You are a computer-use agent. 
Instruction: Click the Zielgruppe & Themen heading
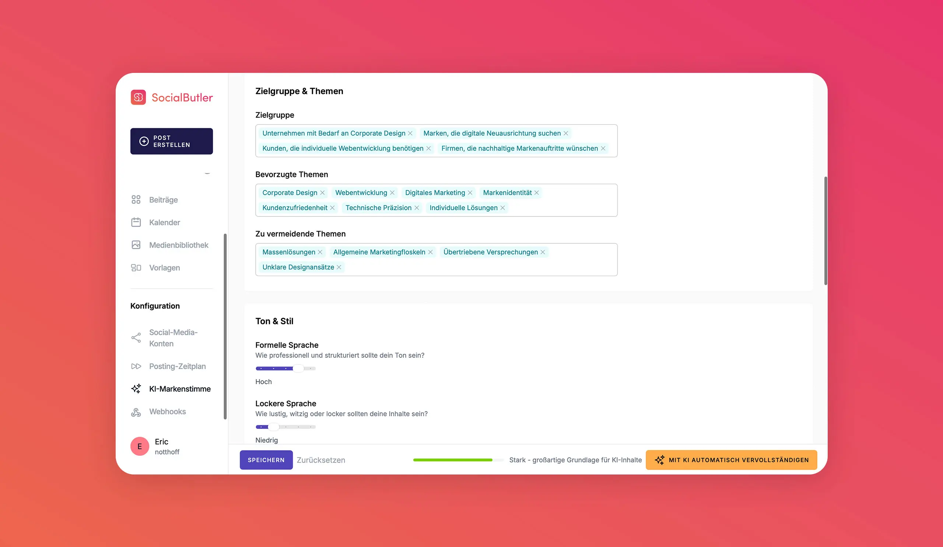[299, 91]
